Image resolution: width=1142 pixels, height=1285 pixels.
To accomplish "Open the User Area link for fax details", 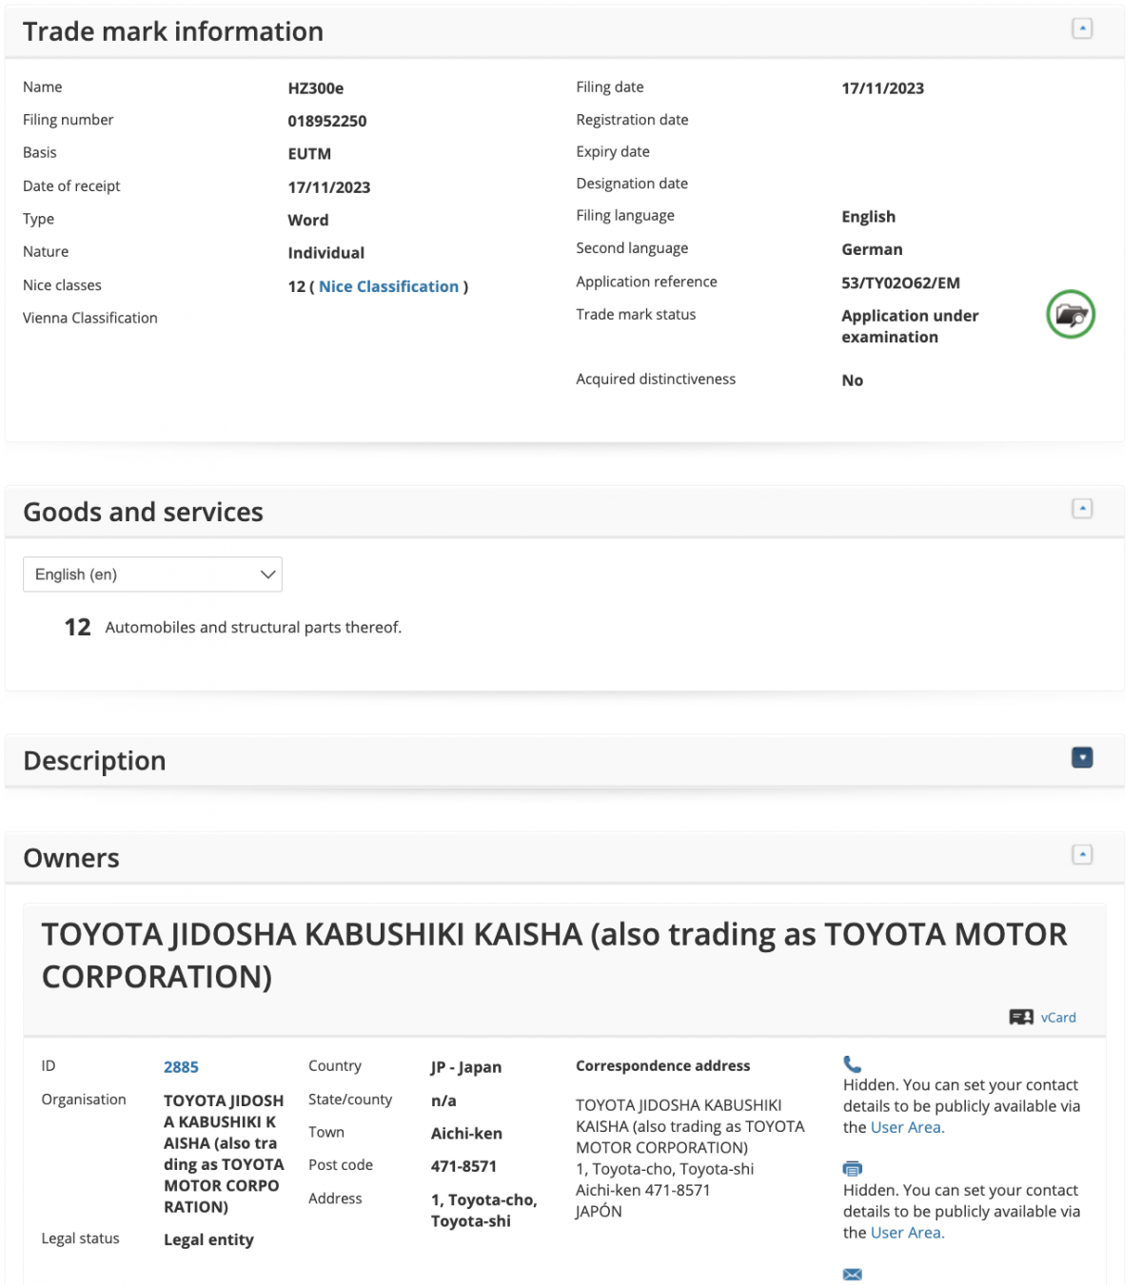I will click(905, 1232).
